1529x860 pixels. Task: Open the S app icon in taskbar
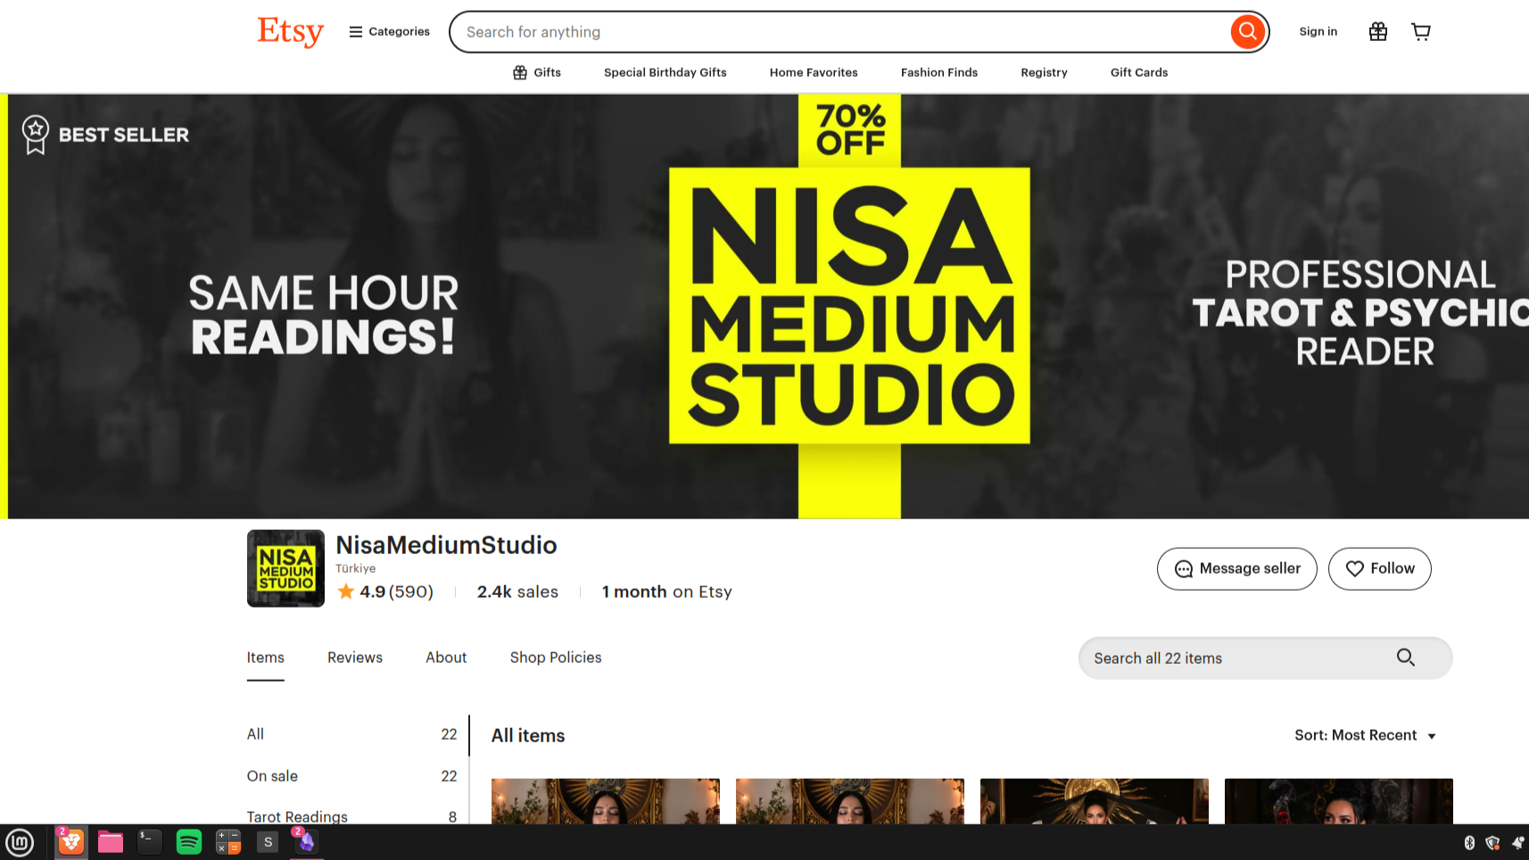click(268, 842)
